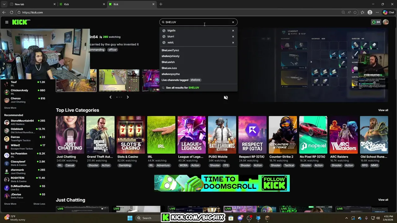The image size is (397, 223).
Task: Open Ice Poseidon recommended channel
Action: [25, 155]
